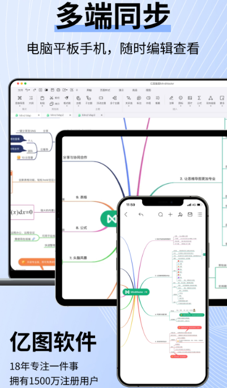Tap the plus icon on the phone toolbar
The width and height of the screenshot is (227, 388).
click(x=170, y=214)
